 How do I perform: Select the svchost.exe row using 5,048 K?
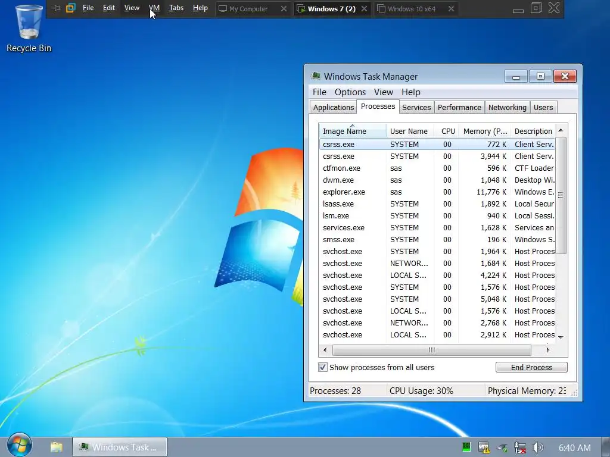coord(437,299)
